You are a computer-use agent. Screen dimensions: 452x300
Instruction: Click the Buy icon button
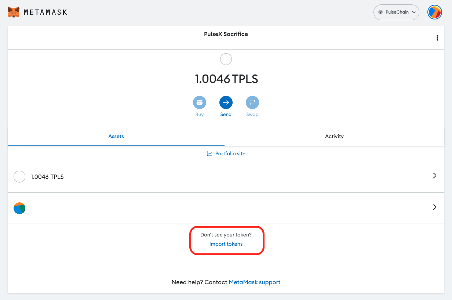tap(200, 102)
